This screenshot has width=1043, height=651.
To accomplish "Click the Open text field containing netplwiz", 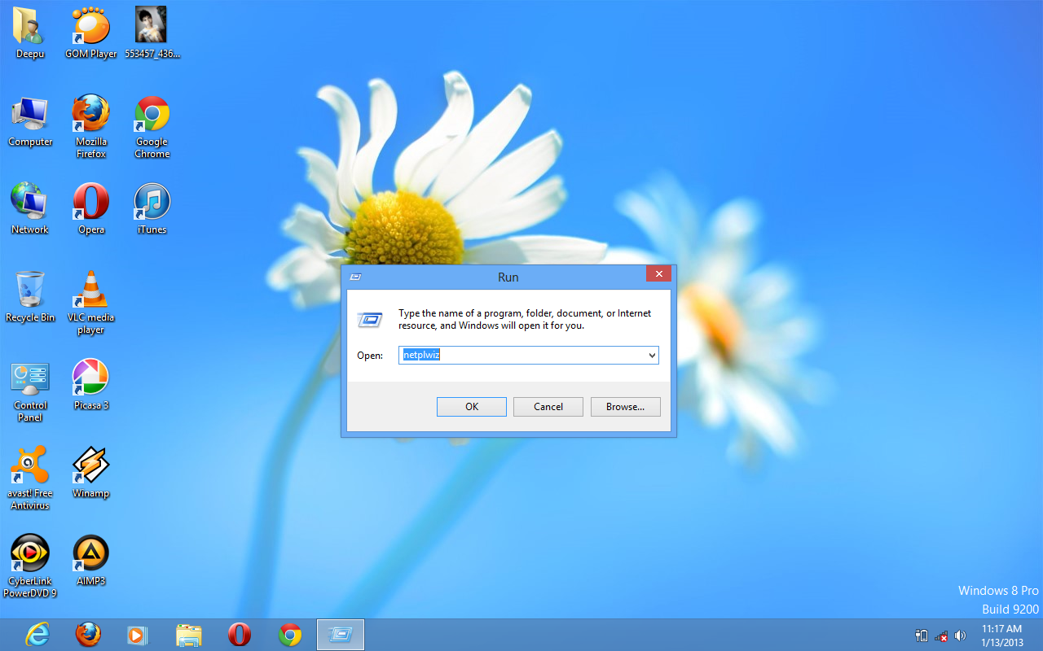I will [521, 356].
